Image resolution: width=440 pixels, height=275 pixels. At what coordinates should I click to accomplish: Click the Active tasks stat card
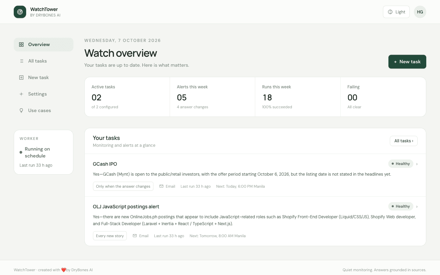point(127,97)
